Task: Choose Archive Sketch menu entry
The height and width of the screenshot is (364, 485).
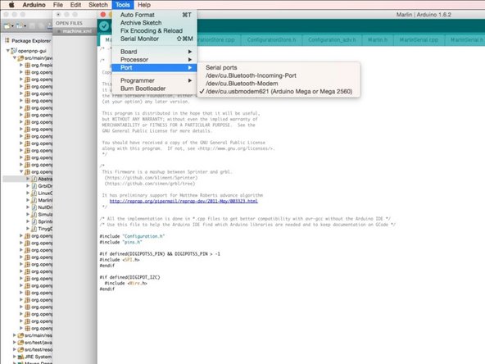Action: click(154, 23)
